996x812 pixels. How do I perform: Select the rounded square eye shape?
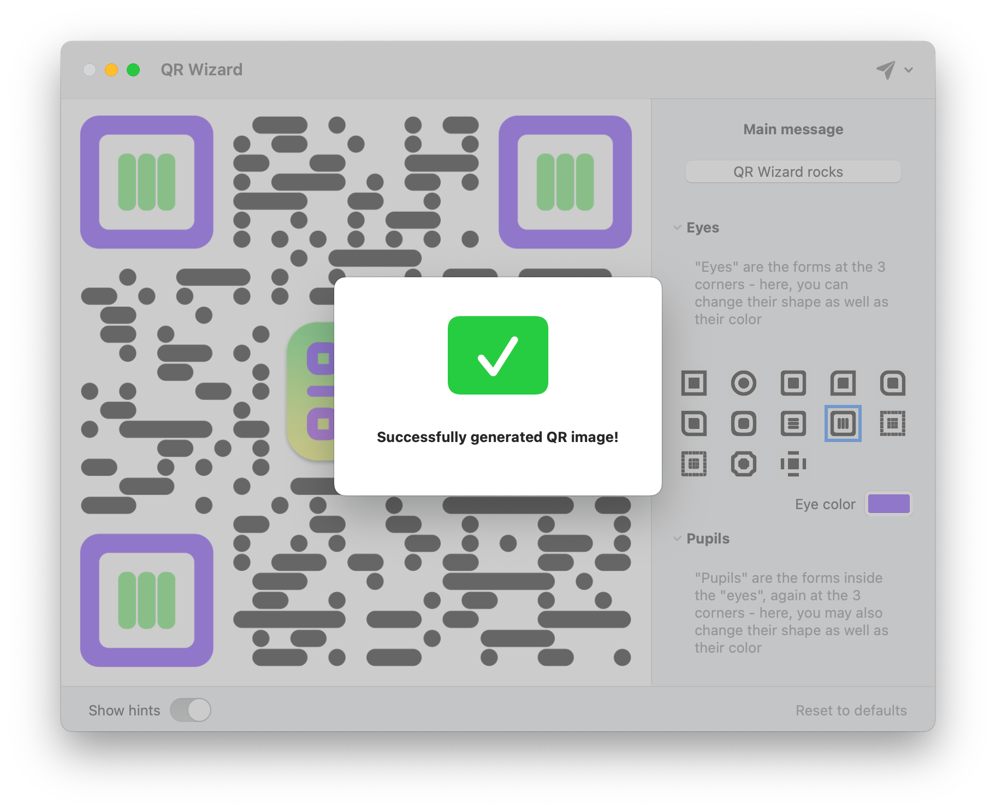coord(793,383)
